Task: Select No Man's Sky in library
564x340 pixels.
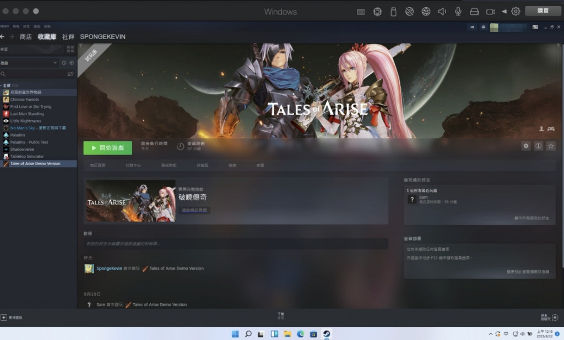Action: [x=39, y=128]
